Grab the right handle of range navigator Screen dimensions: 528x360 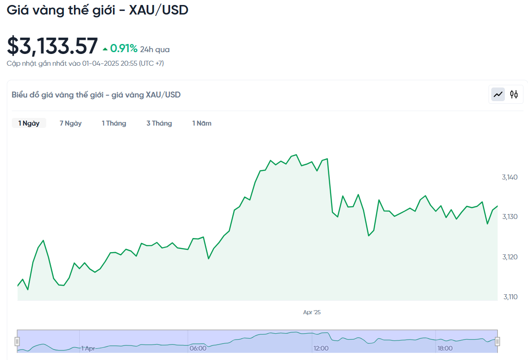point(498,341)
